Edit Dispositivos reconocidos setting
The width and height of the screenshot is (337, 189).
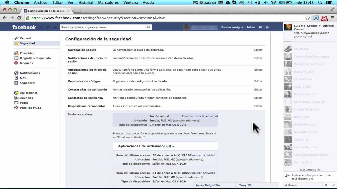coord(258,106)
